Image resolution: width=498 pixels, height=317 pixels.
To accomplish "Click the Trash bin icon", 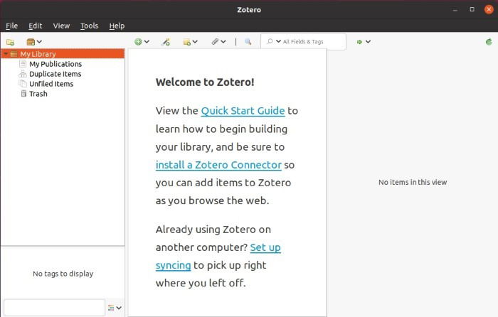I will [x=23, y=94].
